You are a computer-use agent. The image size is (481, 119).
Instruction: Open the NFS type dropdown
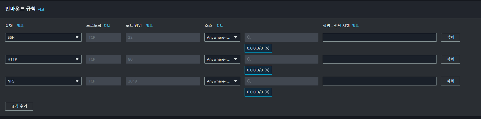[x=43, y=81]
